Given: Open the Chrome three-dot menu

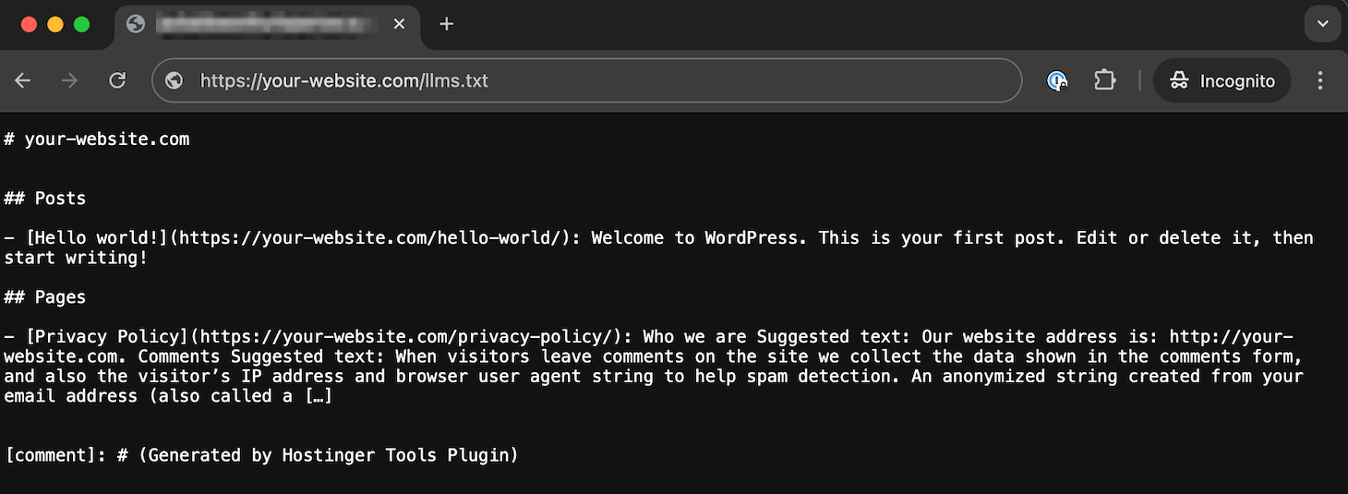Looking at the screenshot, I should [x=1320, y=81].
